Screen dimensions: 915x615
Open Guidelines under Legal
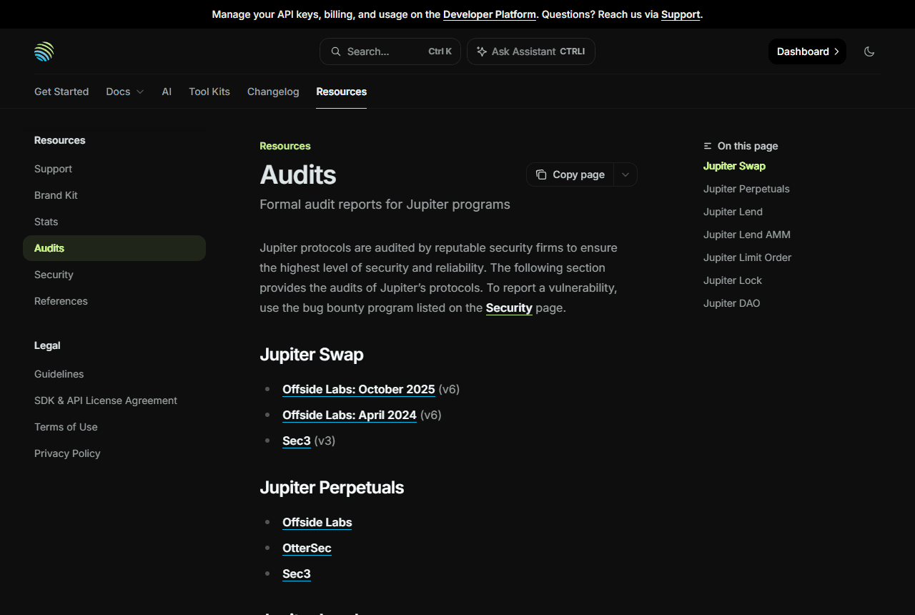(114, 374)
